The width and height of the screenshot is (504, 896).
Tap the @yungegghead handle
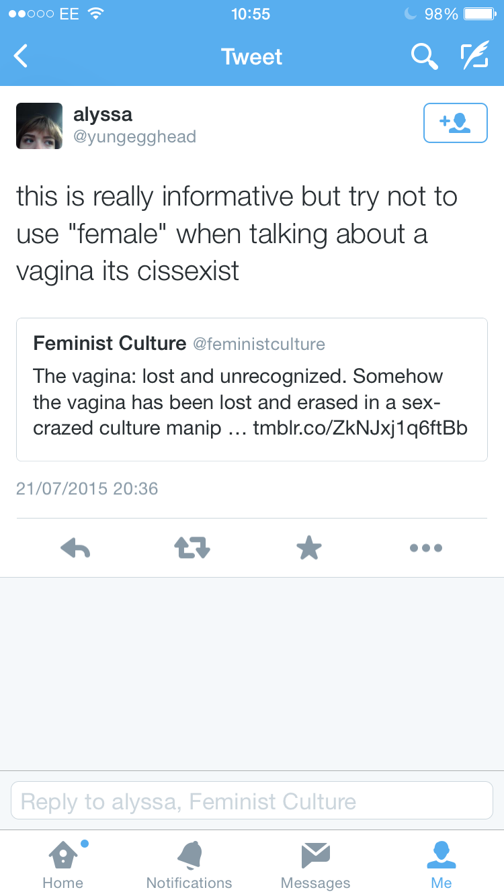point(134,137)
